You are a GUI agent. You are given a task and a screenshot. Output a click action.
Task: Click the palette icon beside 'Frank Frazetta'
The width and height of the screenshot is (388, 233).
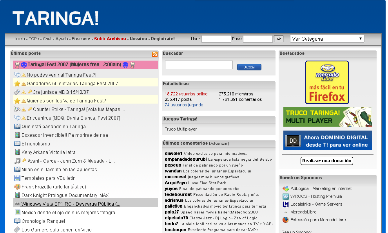coord(17,186)
